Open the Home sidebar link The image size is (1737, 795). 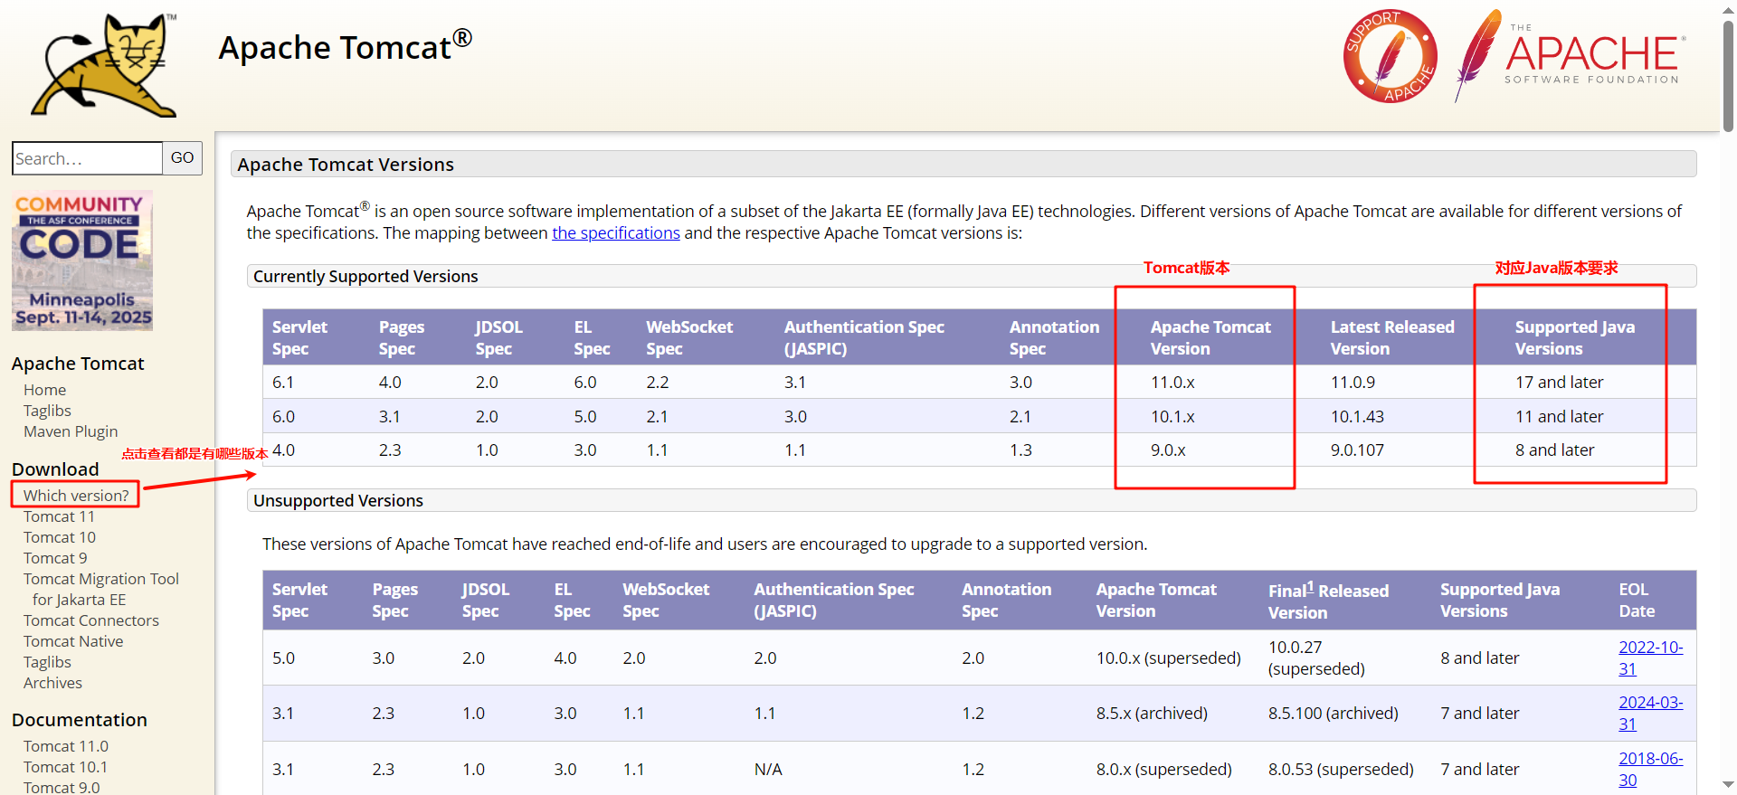44,390
